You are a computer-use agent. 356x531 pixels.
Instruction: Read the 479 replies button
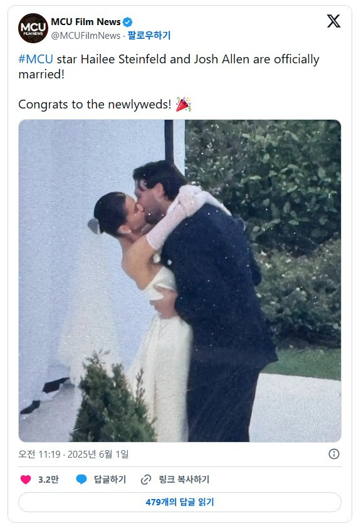pos(180,502)
